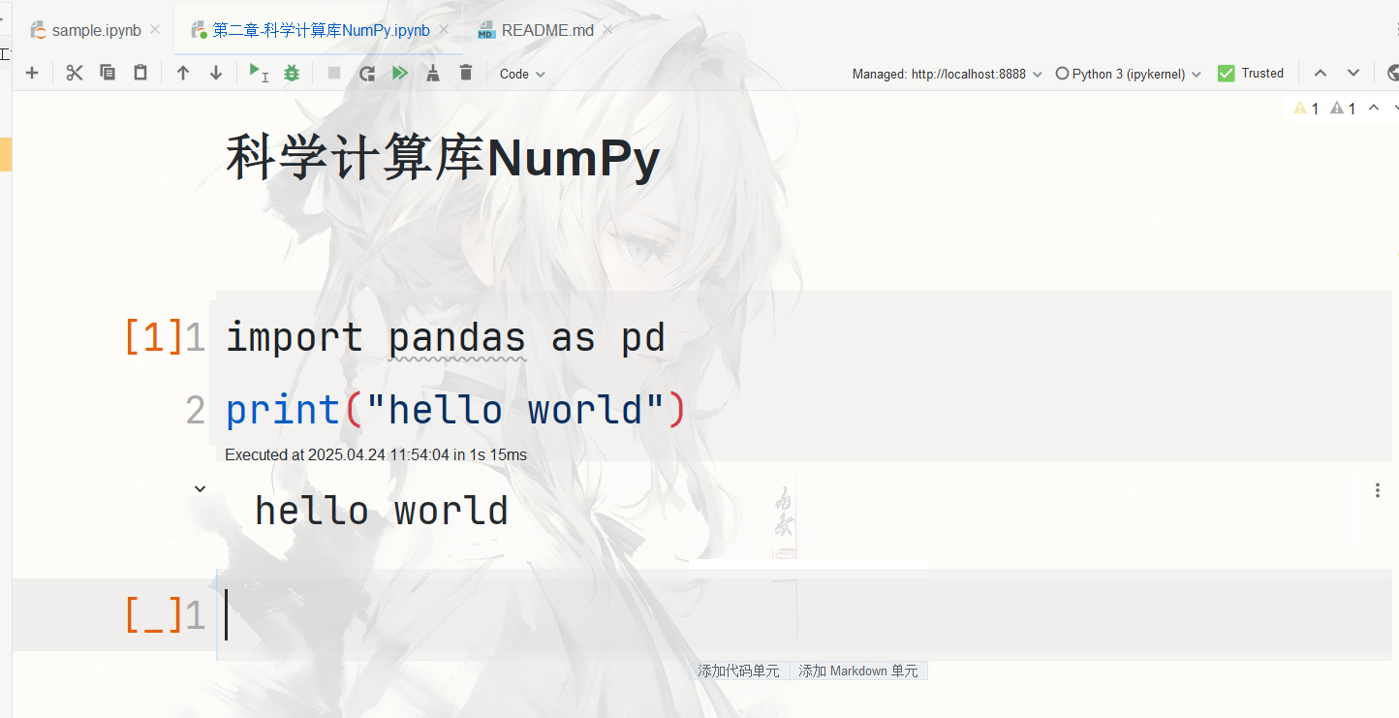Open the Code cell type dropdown
The image size is (1399, 718).
[x=522, y=74]
